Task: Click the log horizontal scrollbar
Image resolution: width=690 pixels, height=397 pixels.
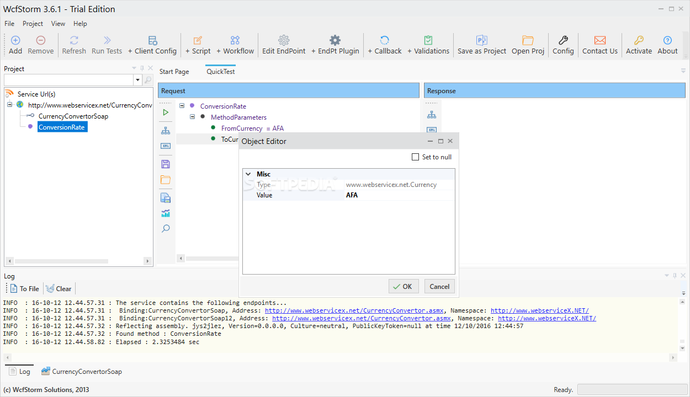Action: coord(339,358)
